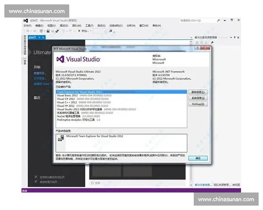Click the save all toolbar icon
This screenshot has width=263, height=210.
tap(57, 31)
